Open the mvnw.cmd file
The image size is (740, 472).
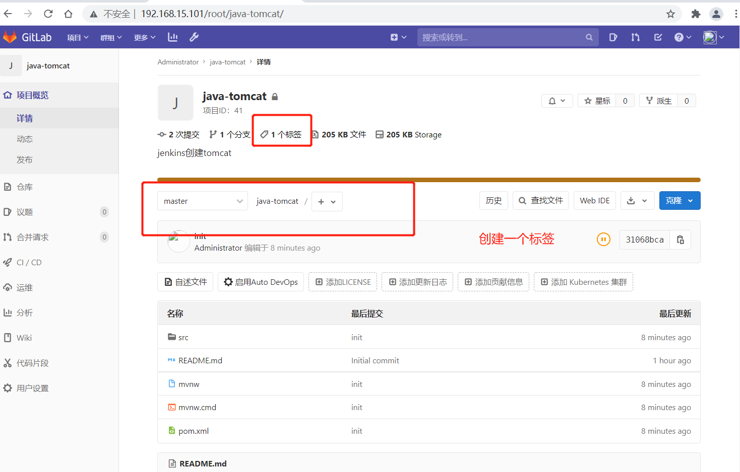click(x=197, y=407)
